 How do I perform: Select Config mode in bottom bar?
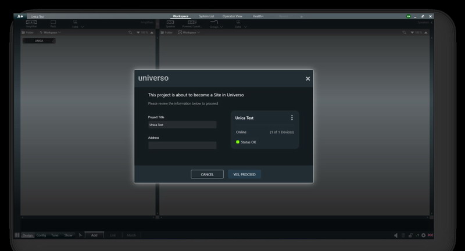[x=42, y=235]
